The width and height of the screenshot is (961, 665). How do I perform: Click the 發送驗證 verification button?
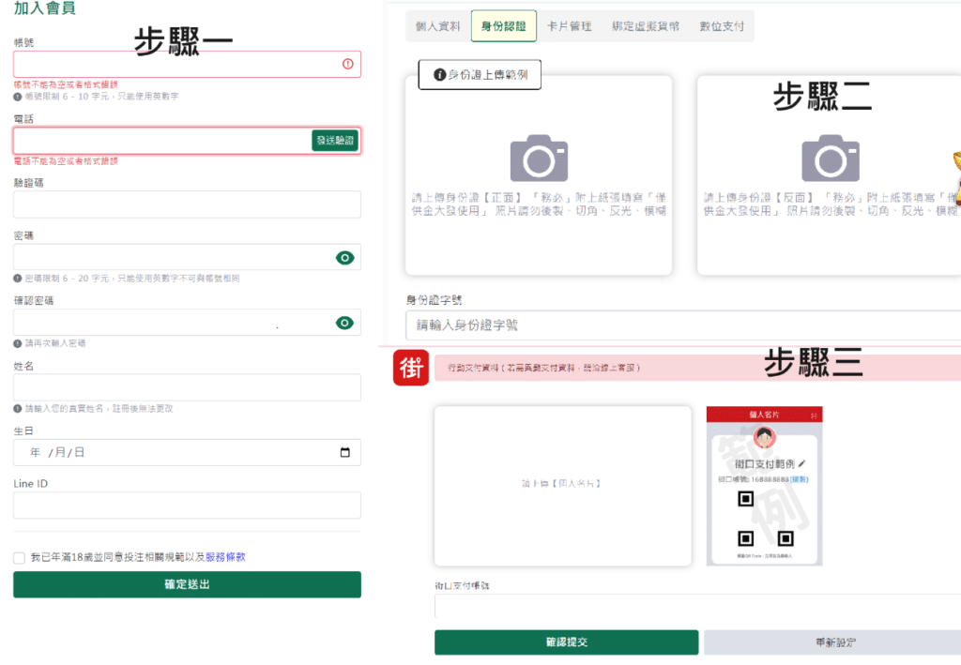tap(335, 138)
